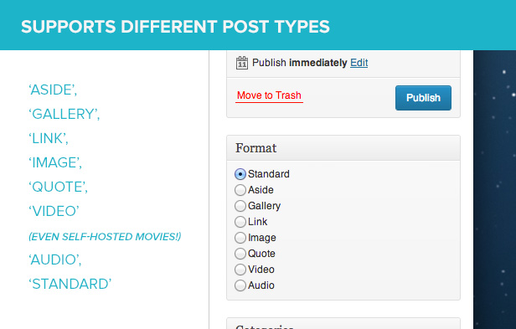Click the 'VIDEO' text in the list
The image size is (516, 329).
pyautogui.click(x=54, y=211)
